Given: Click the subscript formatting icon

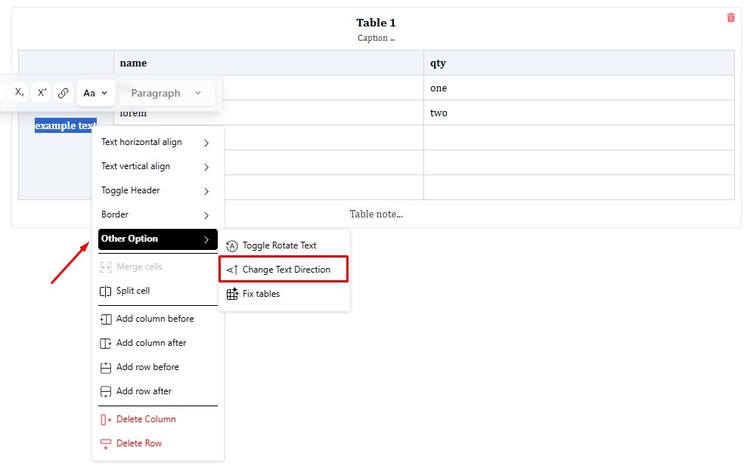Looking at the screenshot, I should pos(20,93).
